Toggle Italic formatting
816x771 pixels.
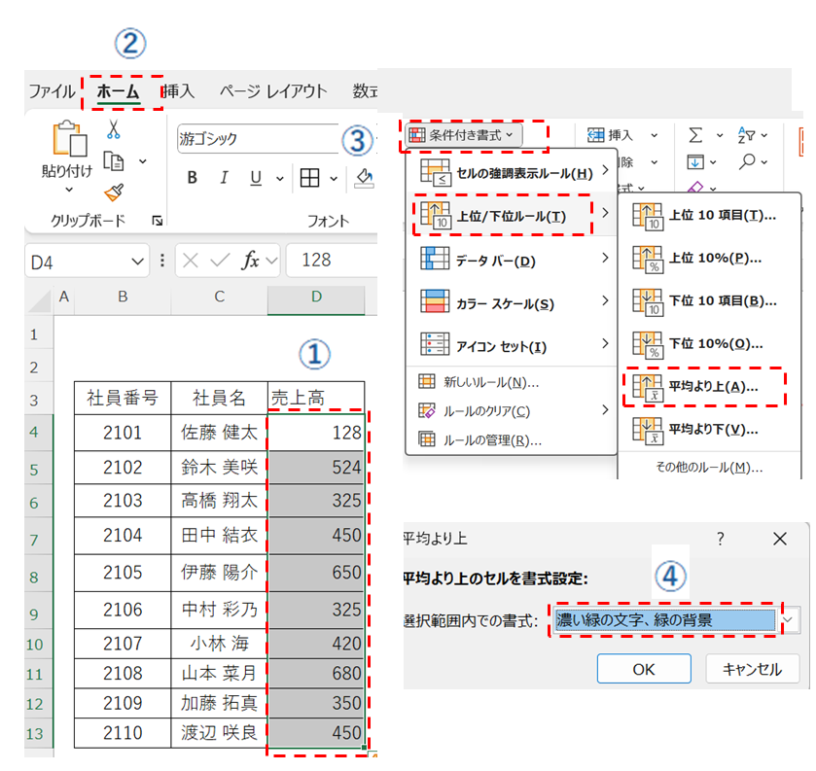click(224, 178)
